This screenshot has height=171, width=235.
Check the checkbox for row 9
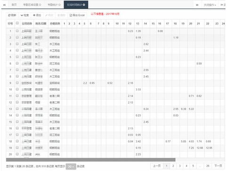click(17, 83)
